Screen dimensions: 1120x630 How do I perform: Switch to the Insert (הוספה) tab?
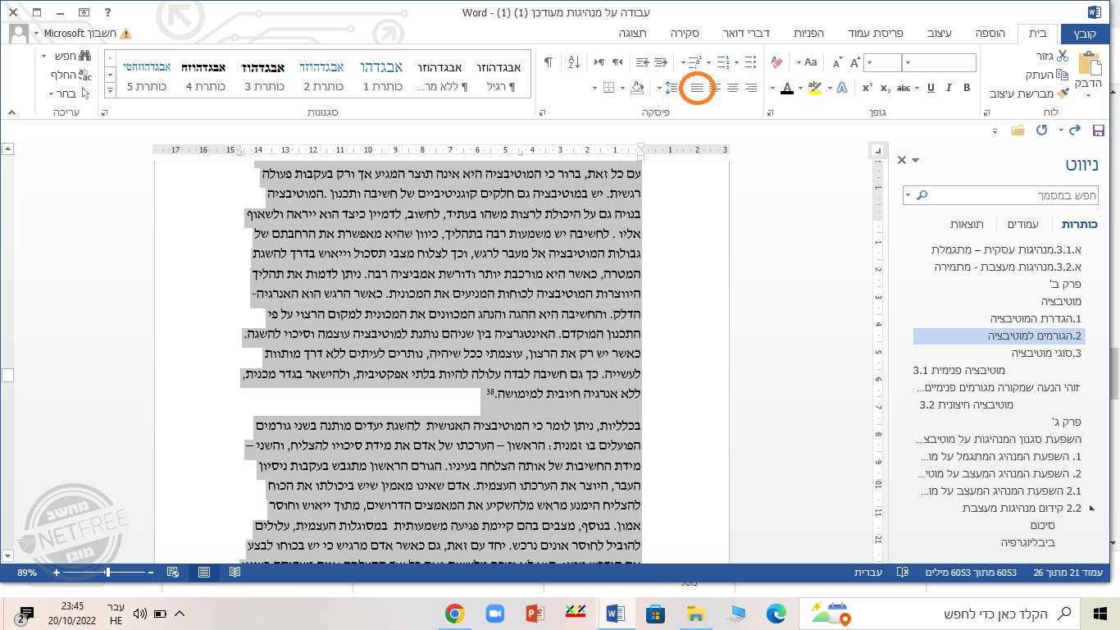coord(990,34)
